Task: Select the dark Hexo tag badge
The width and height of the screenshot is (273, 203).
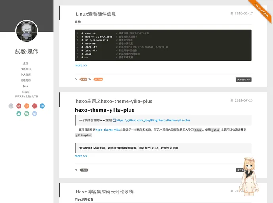Action: pyautogui.click(x=84, y=170)
